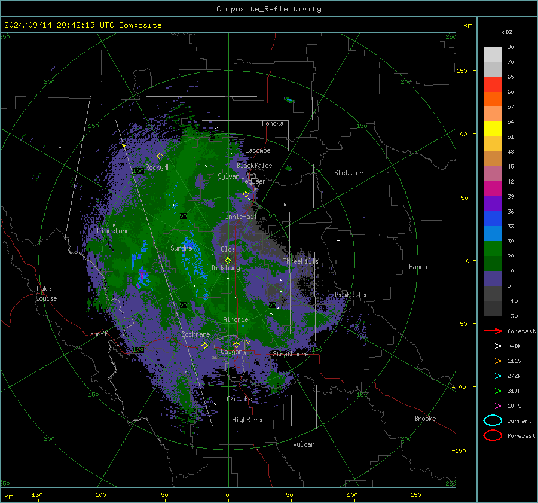Click the asterisk marker east of Innisfail

pyautogui.click(x=284, y=205)
